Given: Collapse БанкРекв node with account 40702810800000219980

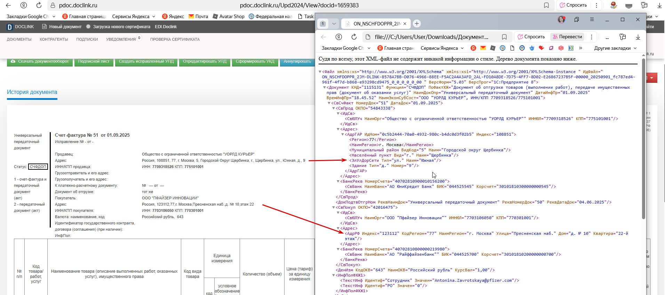Looking at the screenshot, I should click(x=338, y=249).
